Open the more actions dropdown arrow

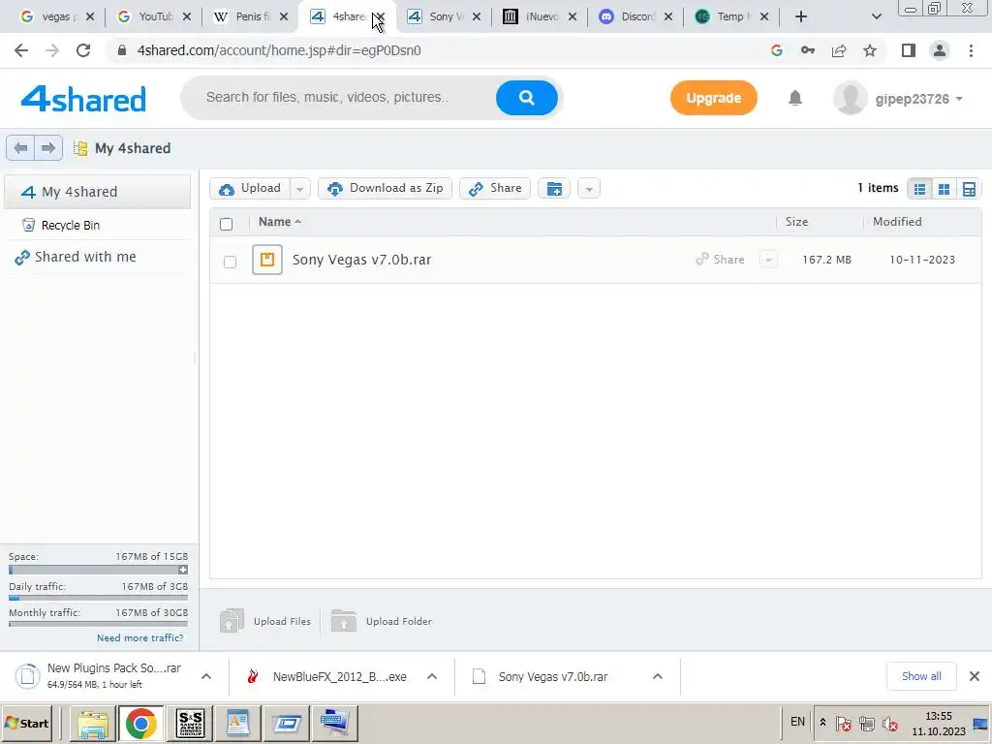[588, 189]
